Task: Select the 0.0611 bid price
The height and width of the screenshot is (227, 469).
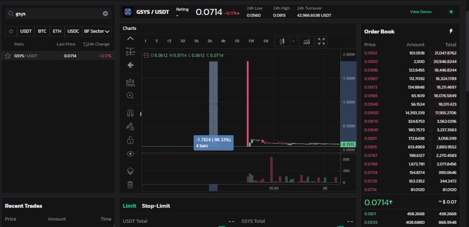Action: point(369,214)
